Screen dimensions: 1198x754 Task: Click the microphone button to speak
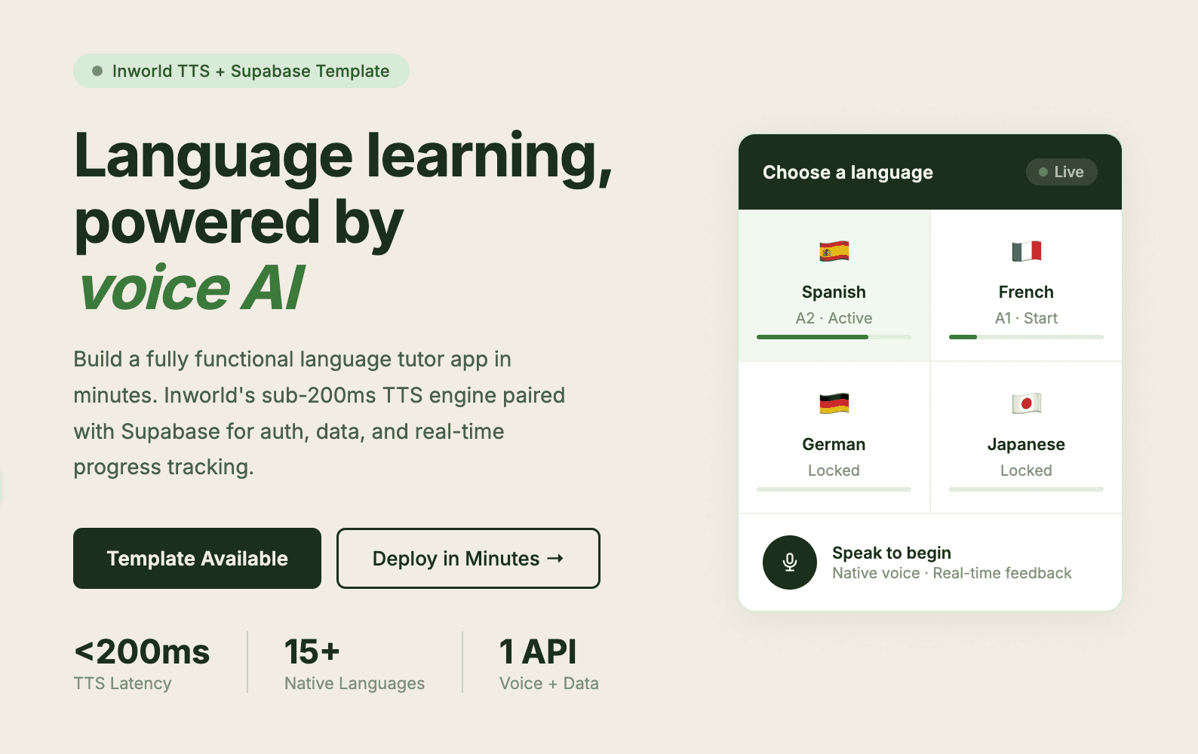pos(789,562)
